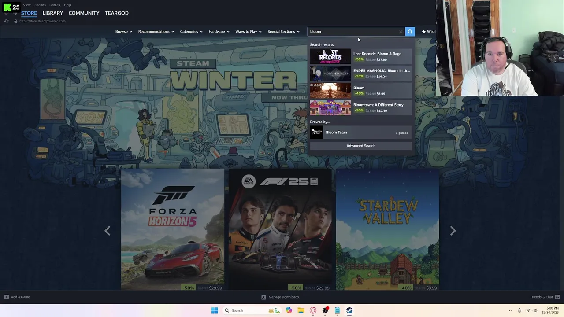The width and height of the screenshot is (564, 317).
Task: Expand the Browse dropdown
Action: 123,32
